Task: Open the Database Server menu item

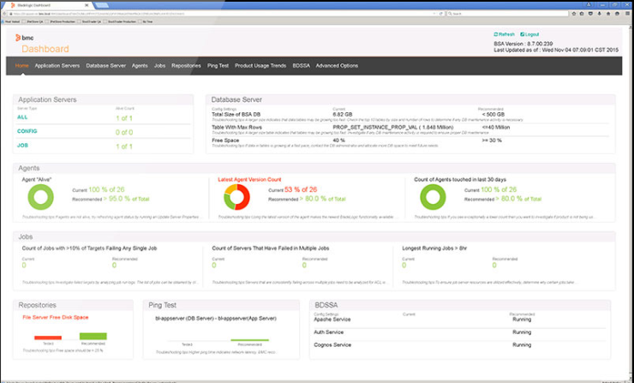Action: coord(106,65)
